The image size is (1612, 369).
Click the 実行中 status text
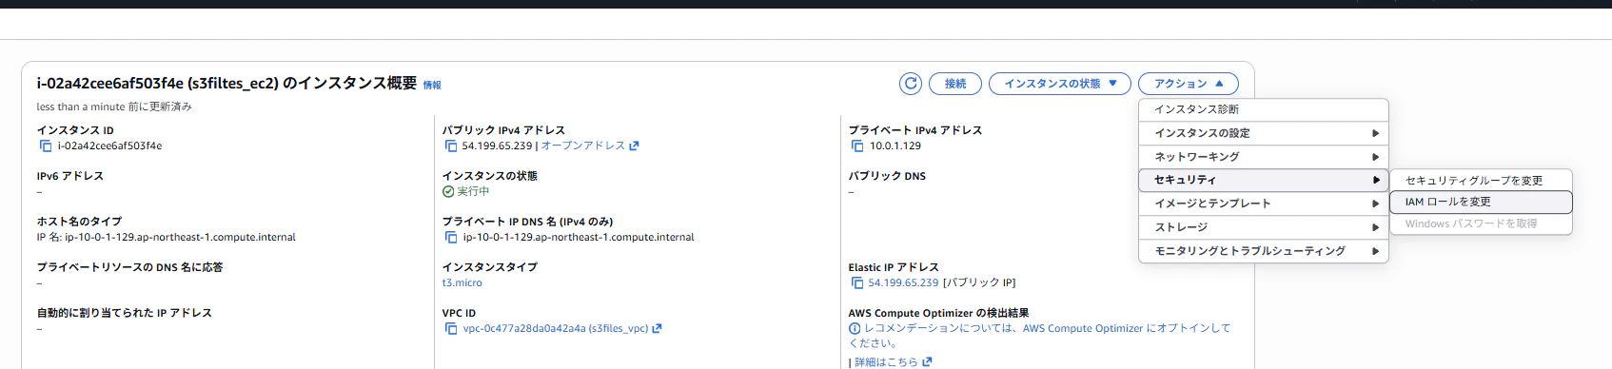tap(473, 191)
